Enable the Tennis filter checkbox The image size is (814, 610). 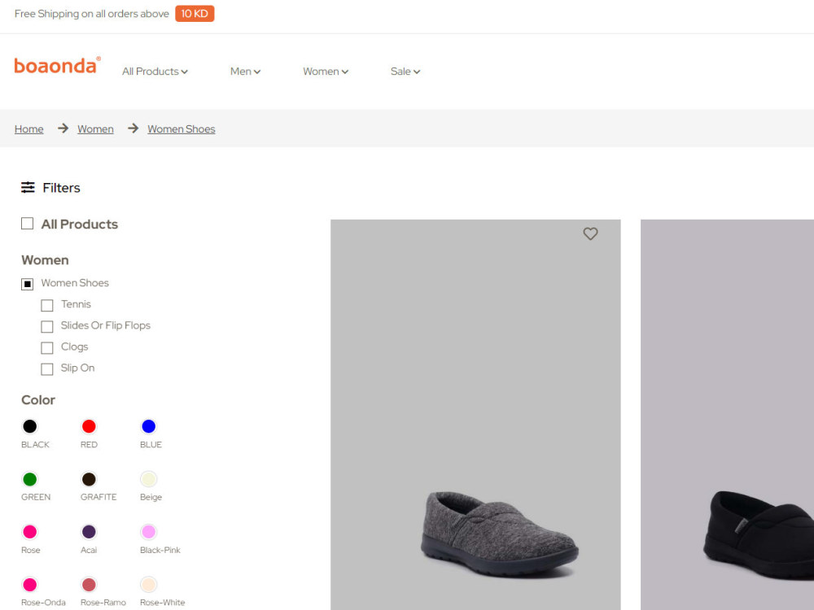(46, 305)
